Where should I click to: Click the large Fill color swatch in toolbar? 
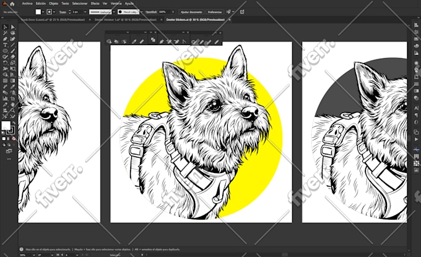(6, 125)
